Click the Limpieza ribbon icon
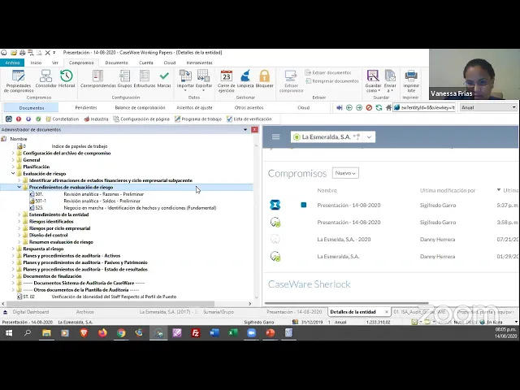 click(x=245, y=79)
